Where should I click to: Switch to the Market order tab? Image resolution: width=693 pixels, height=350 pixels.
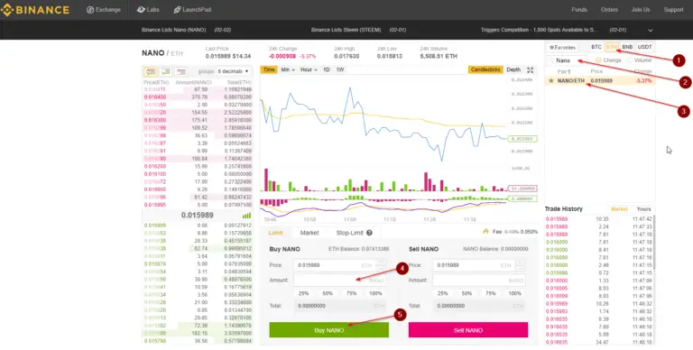pos(310,233)
